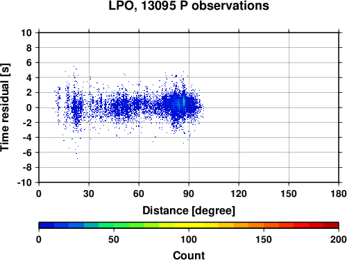The height and width of the screenshot is (260, 347).
Task: Click the outlier point near -7 seconds residual
Action: (x=77, y=158)
